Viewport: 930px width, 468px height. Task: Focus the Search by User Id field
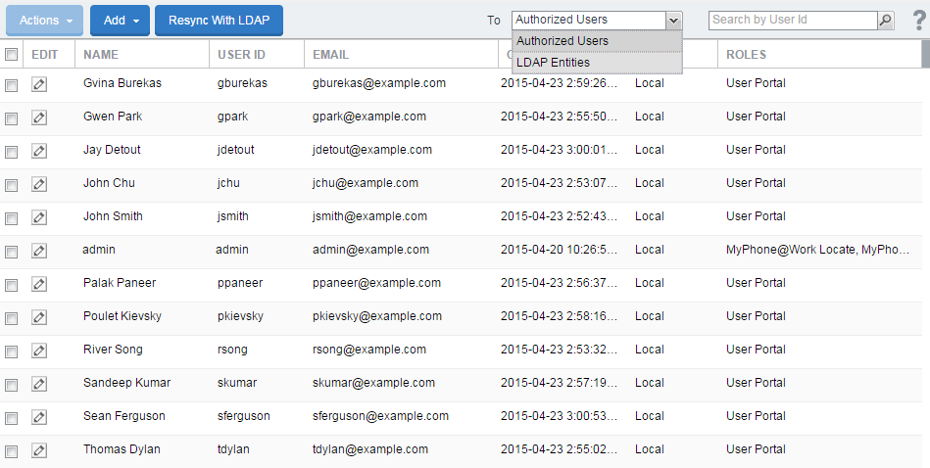click(793, 21)
